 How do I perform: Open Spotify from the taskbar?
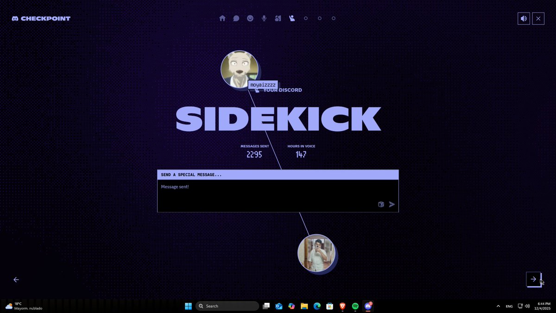point(355,306)
